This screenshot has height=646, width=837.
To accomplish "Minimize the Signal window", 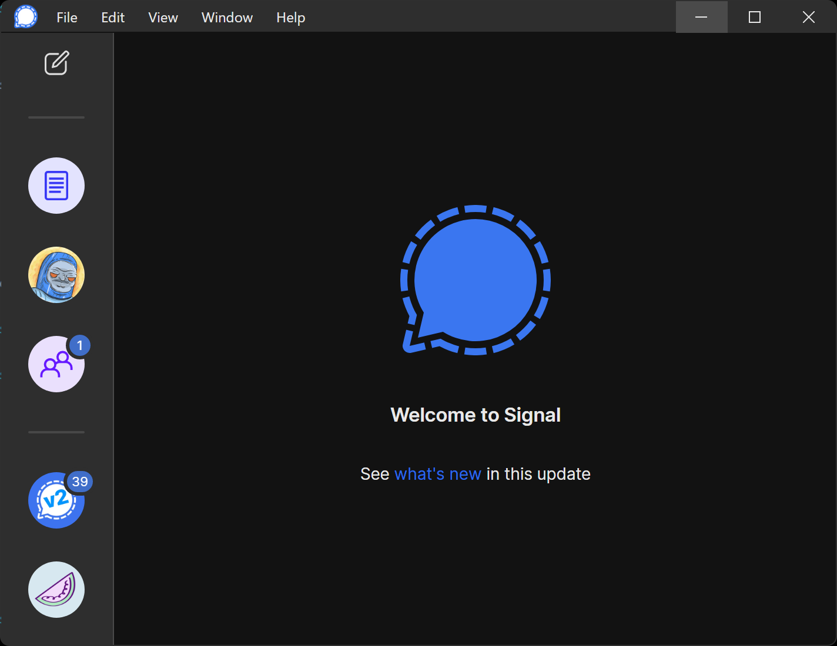I will [701, 17].
